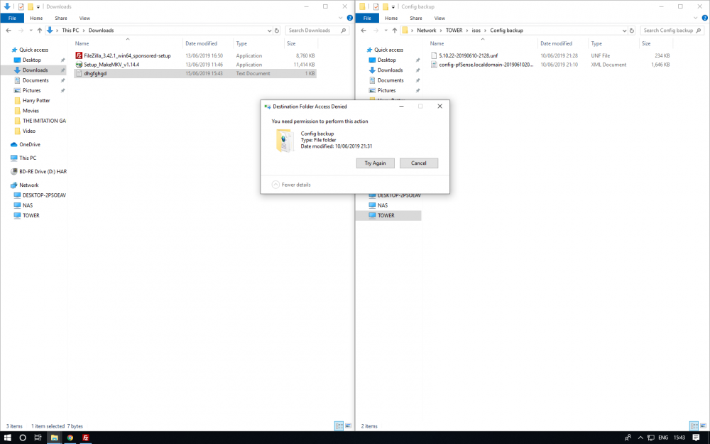Viewport: 710px width, 444px height.
Task: Select 5.10.22-20190610-2128.unf file
Action: [x=550, y=55]
